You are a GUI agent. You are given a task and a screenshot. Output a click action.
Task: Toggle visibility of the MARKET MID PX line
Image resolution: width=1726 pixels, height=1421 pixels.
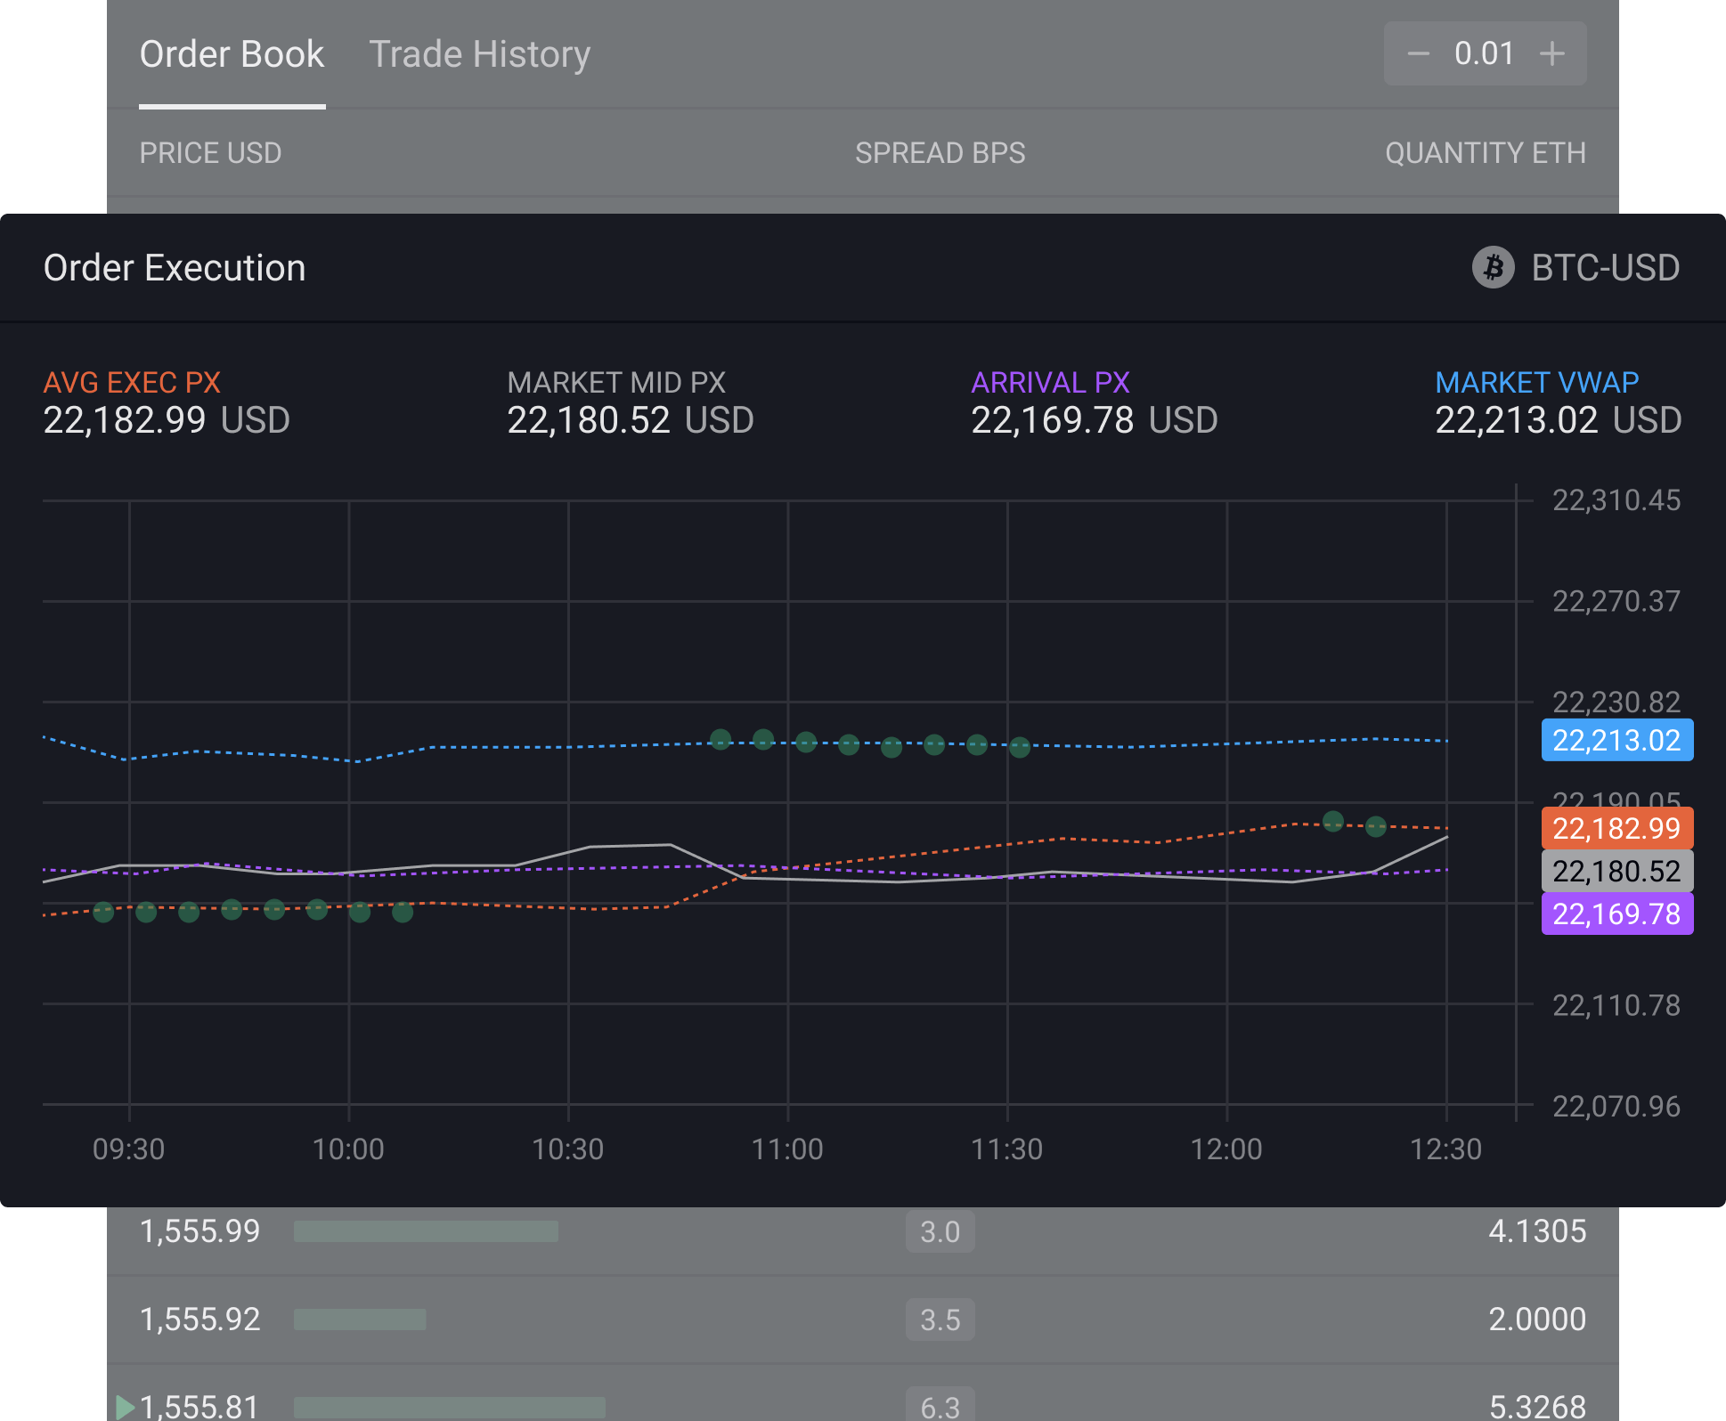[616, 382]
